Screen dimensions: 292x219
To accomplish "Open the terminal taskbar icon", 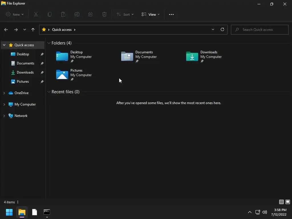I will [x=47, y=212].
